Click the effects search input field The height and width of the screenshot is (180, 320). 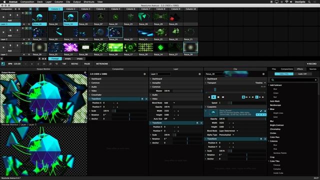294,80
